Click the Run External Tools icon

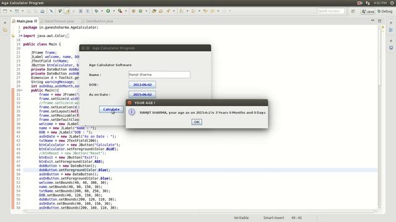pos(120,11)
